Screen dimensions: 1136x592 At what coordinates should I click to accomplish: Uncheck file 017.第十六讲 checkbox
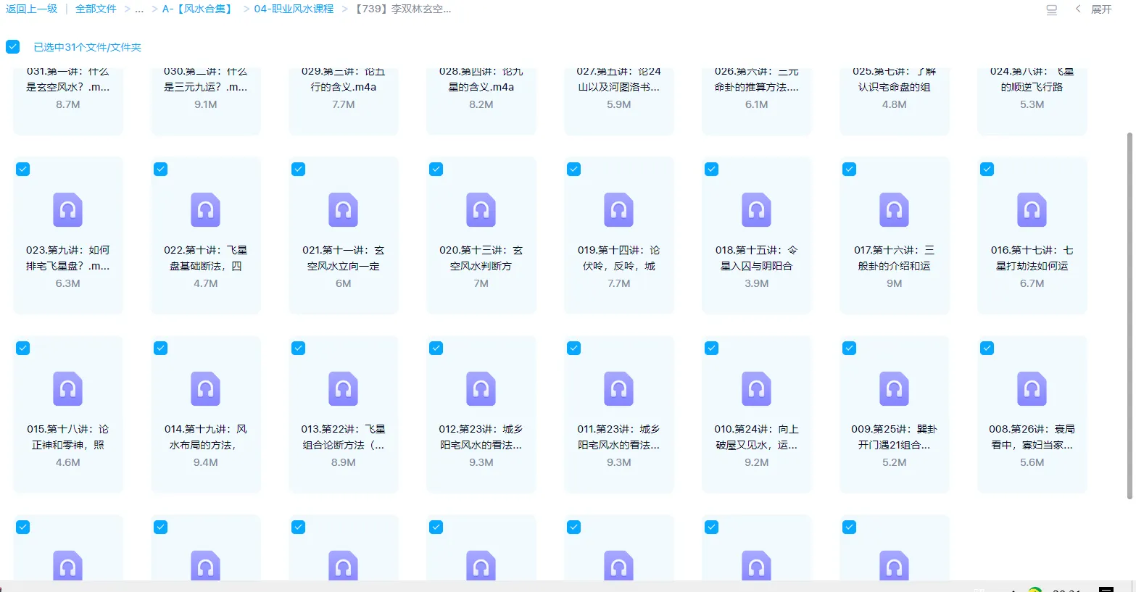click(850, 169)
